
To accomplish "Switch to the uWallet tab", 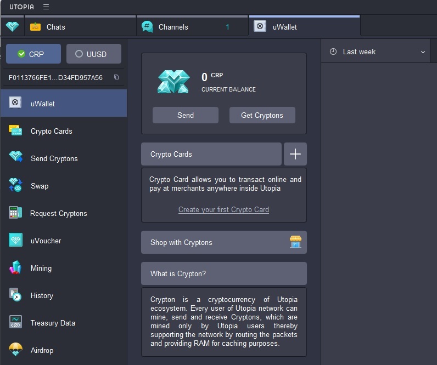I will point(304,27).
